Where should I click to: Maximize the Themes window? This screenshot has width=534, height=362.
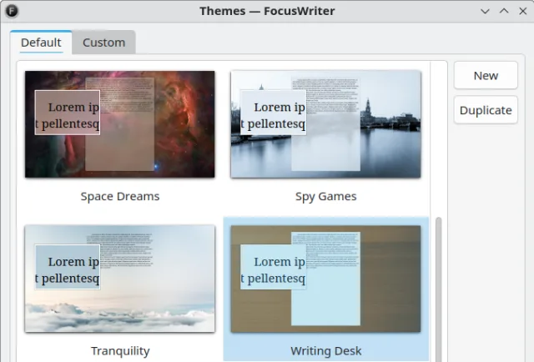(x=504, y=11)
